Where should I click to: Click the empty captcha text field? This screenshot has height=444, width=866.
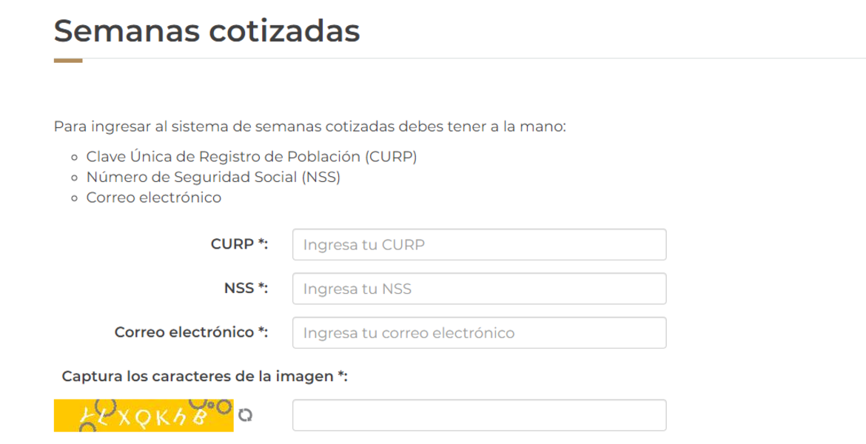pyautogui.click(x=479, y=415)
